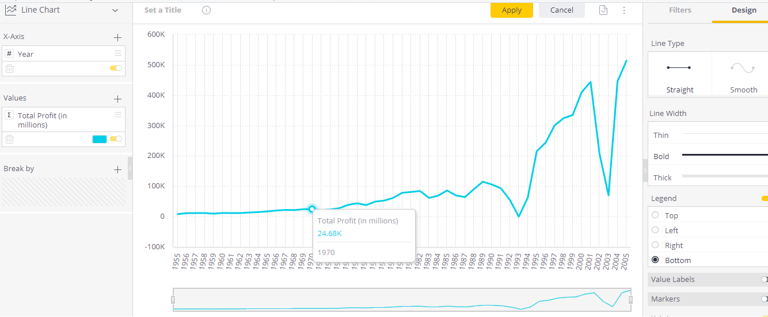The height and width of the screenshot is (317, 768).
Task: Add a new X-Axis field with plus
Action: point(117,37)
